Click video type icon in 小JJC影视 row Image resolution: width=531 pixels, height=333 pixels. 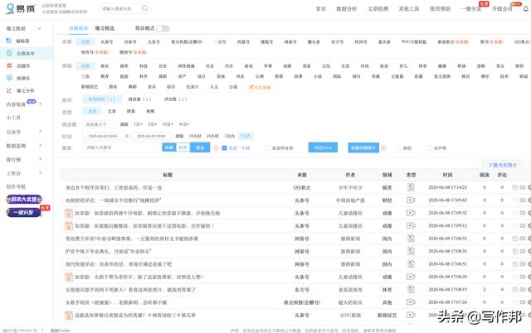(411, 315)
